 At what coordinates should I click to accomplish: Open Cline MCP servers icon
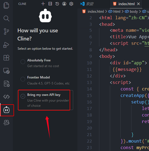point(50,4)
